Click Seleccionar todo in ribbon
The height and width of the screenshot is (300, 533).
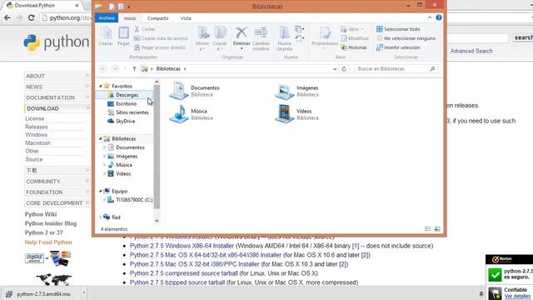point(398,29)
